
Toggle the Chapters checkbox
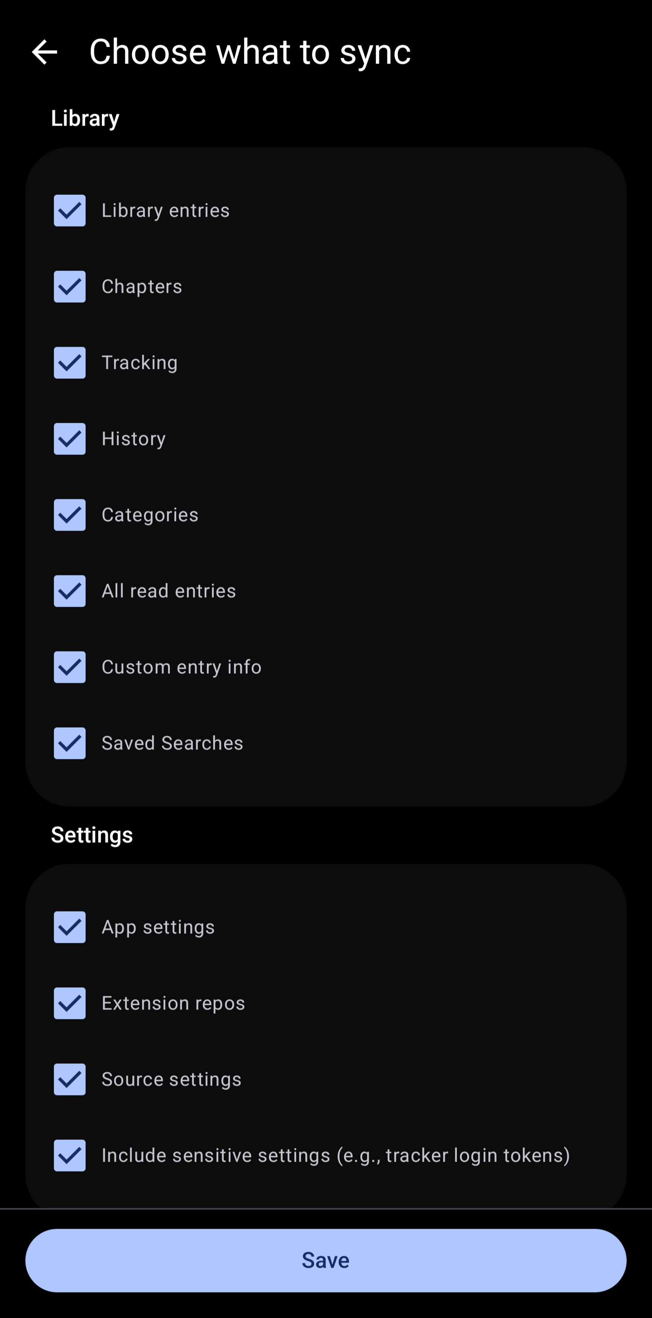coord(70,286)
